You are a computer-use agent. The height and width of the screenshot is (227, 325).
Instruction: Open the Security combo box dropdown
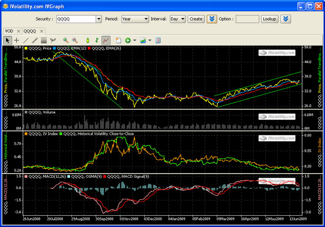[99, 19]
